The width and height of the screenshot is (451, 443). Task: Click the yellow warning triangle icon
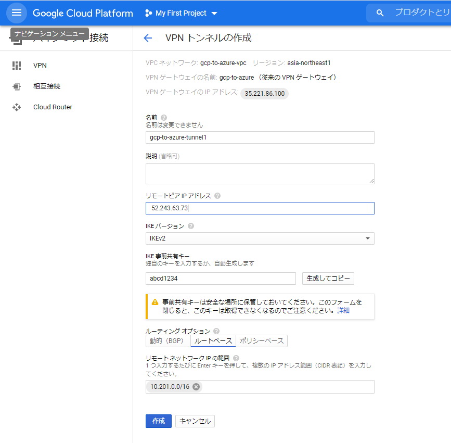pos(155,302)
